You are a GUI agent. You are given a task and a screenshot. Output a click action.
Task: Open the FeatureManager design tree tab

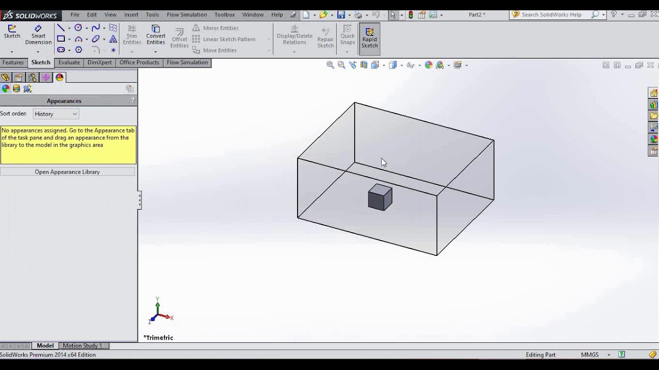tap(6, 77)
